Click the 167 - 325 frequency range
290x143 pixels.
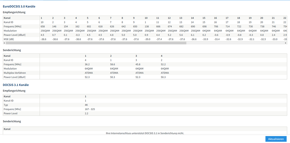tap(90, 109)
